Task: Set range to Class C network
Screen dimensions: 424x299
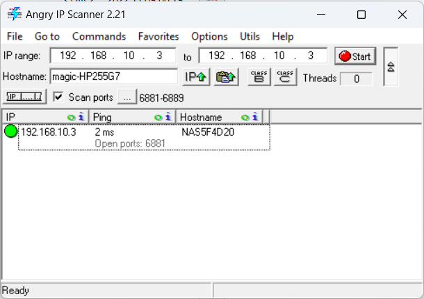Action: point(285,77)
